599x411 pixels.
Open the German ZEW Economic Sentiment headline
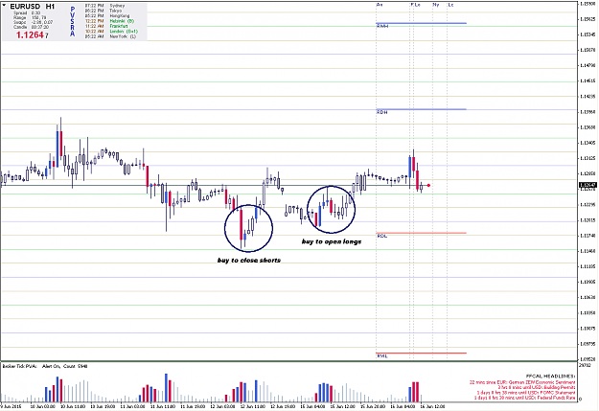tap(522, 382)
